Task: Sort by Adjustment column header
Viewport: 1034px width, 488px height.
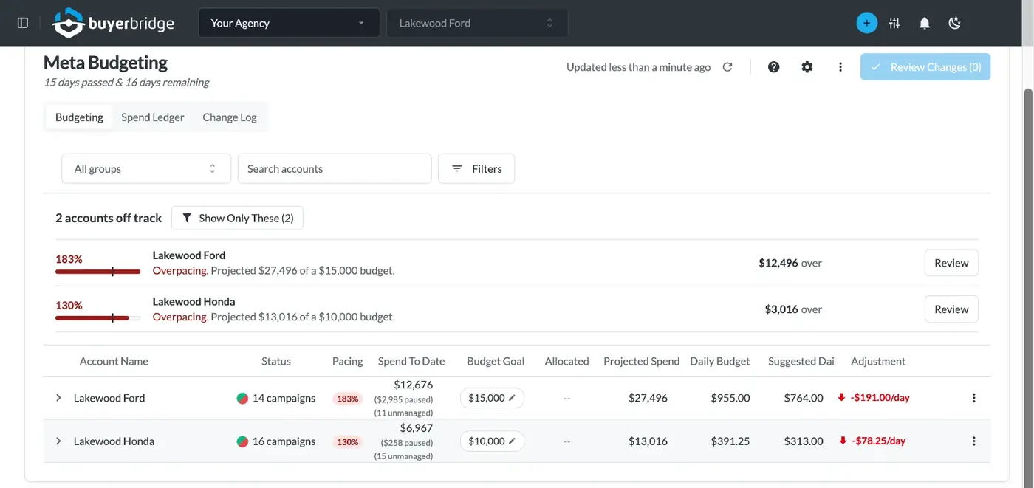Action: pyautogui.click(x=878, y=361)
